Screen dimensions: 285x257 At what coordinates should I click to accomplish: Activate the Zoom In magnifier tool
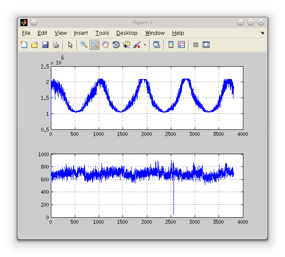84,45
